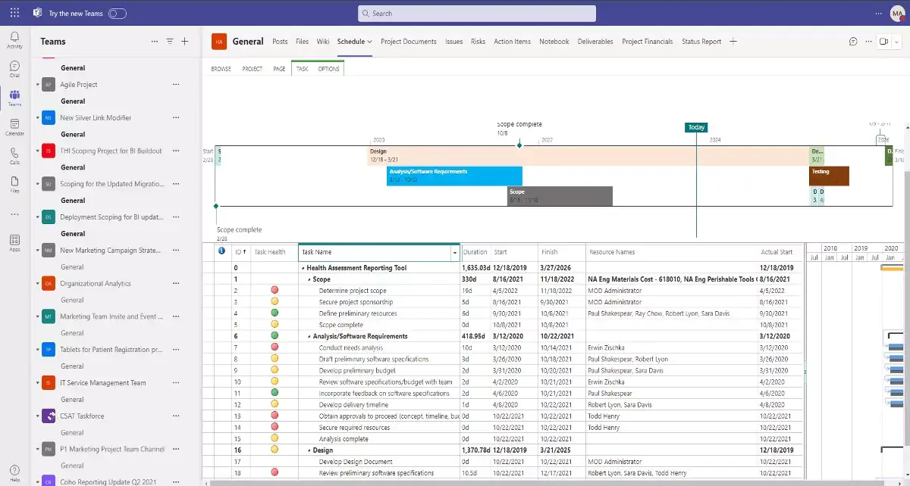Viewport: 910px width, 486px height.
Task: Open more options for the Teams list
Action: (153, 42)
